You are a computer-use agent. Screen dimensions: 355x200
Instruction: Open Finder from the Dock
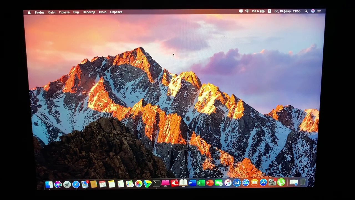click(x=49, y=184)
